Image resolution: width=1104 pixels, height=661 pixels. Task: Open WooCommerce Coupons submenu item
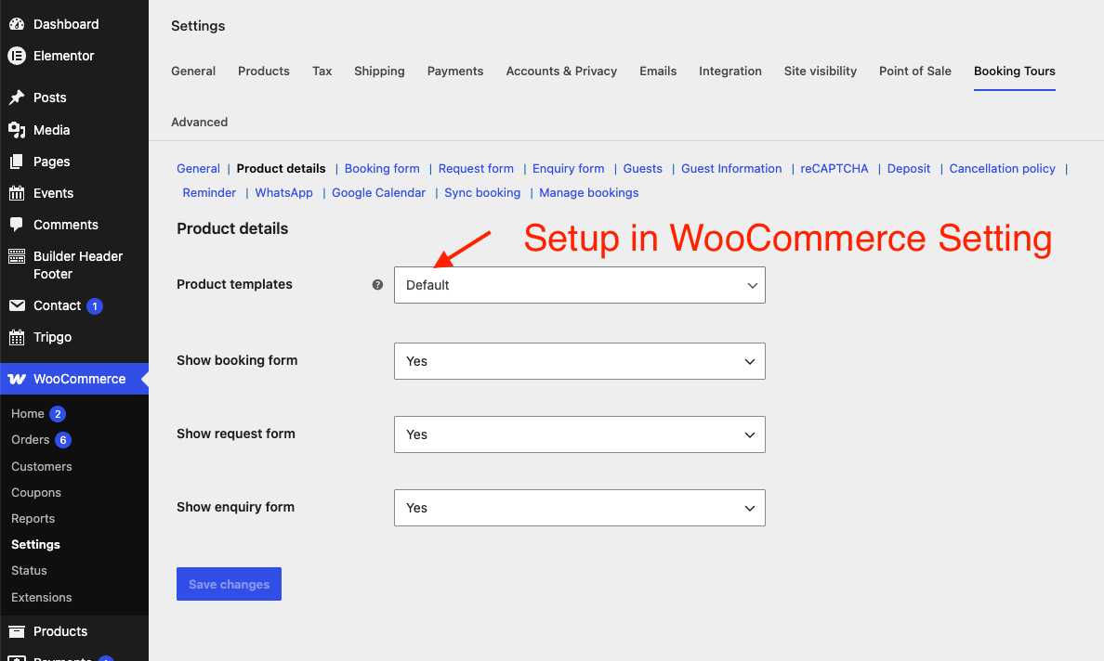point(36,492)
